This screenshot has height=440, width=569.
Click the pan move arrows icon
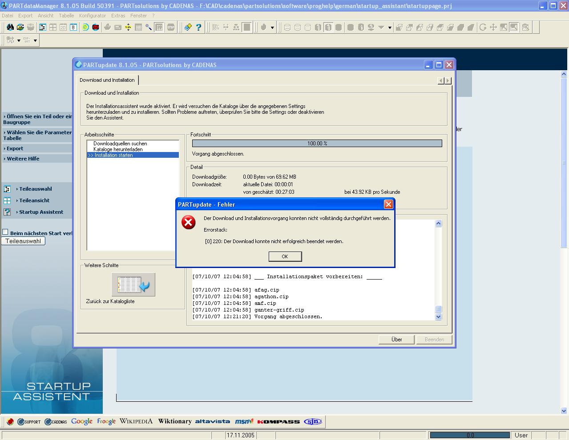[x=493, y=28]
